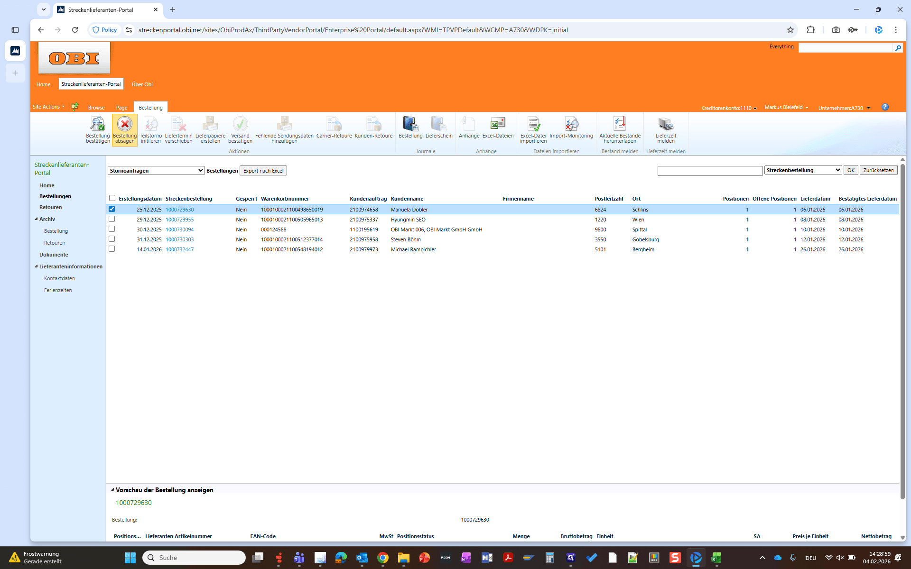Open Kontaktdaten in the sidebar
This screenshot has height=569, width=911.
59,278
